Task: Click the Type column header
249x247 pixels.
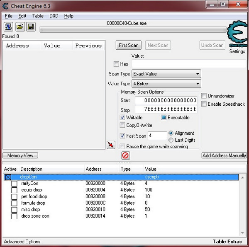Action: pyautogui.click(x=131, y=169)
